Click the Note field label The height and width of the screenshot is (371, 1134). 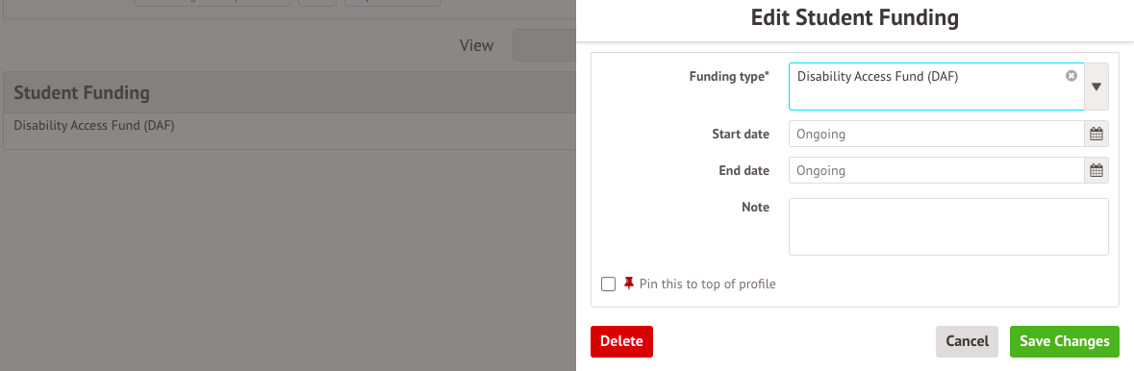(x=755, y=208)
